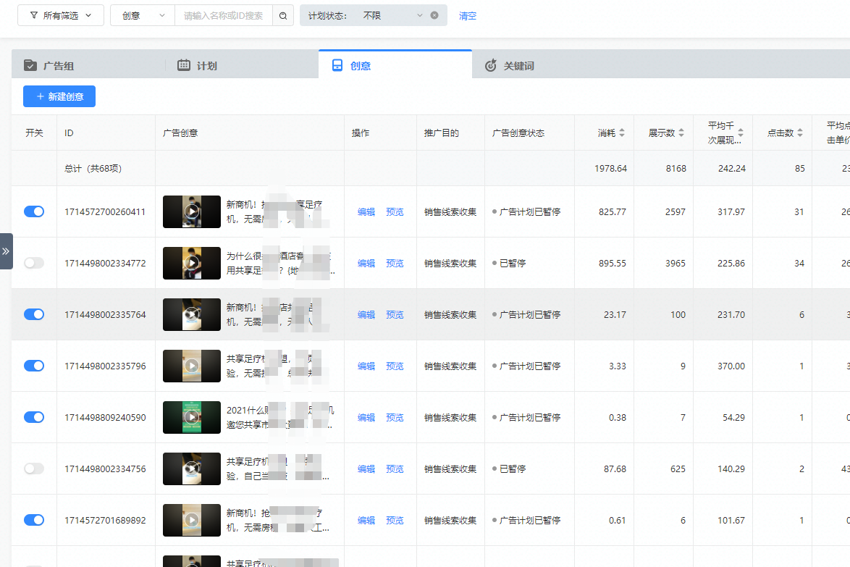Sort by 点击数 column arrows

799,133
